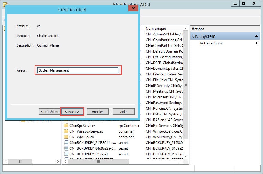Select the CN=BCKUPKEY_21538011 secret object icon
The height and width of the screenshot is (174, 263).
point(66,142)
